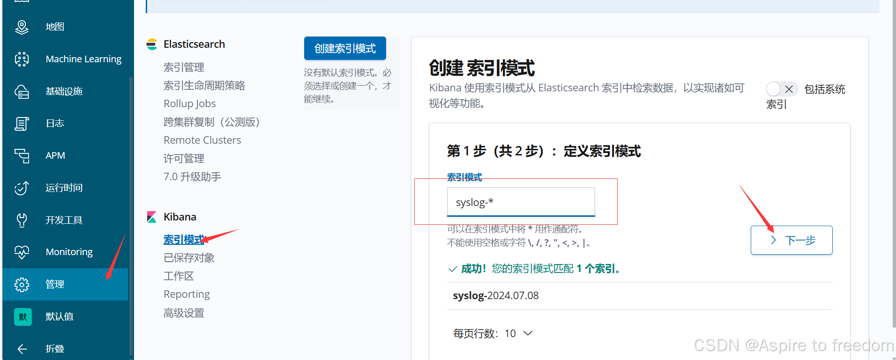Click Uptime (运行时间) menu label
This screenshot has width=896, height=360.
coord(64,188)
